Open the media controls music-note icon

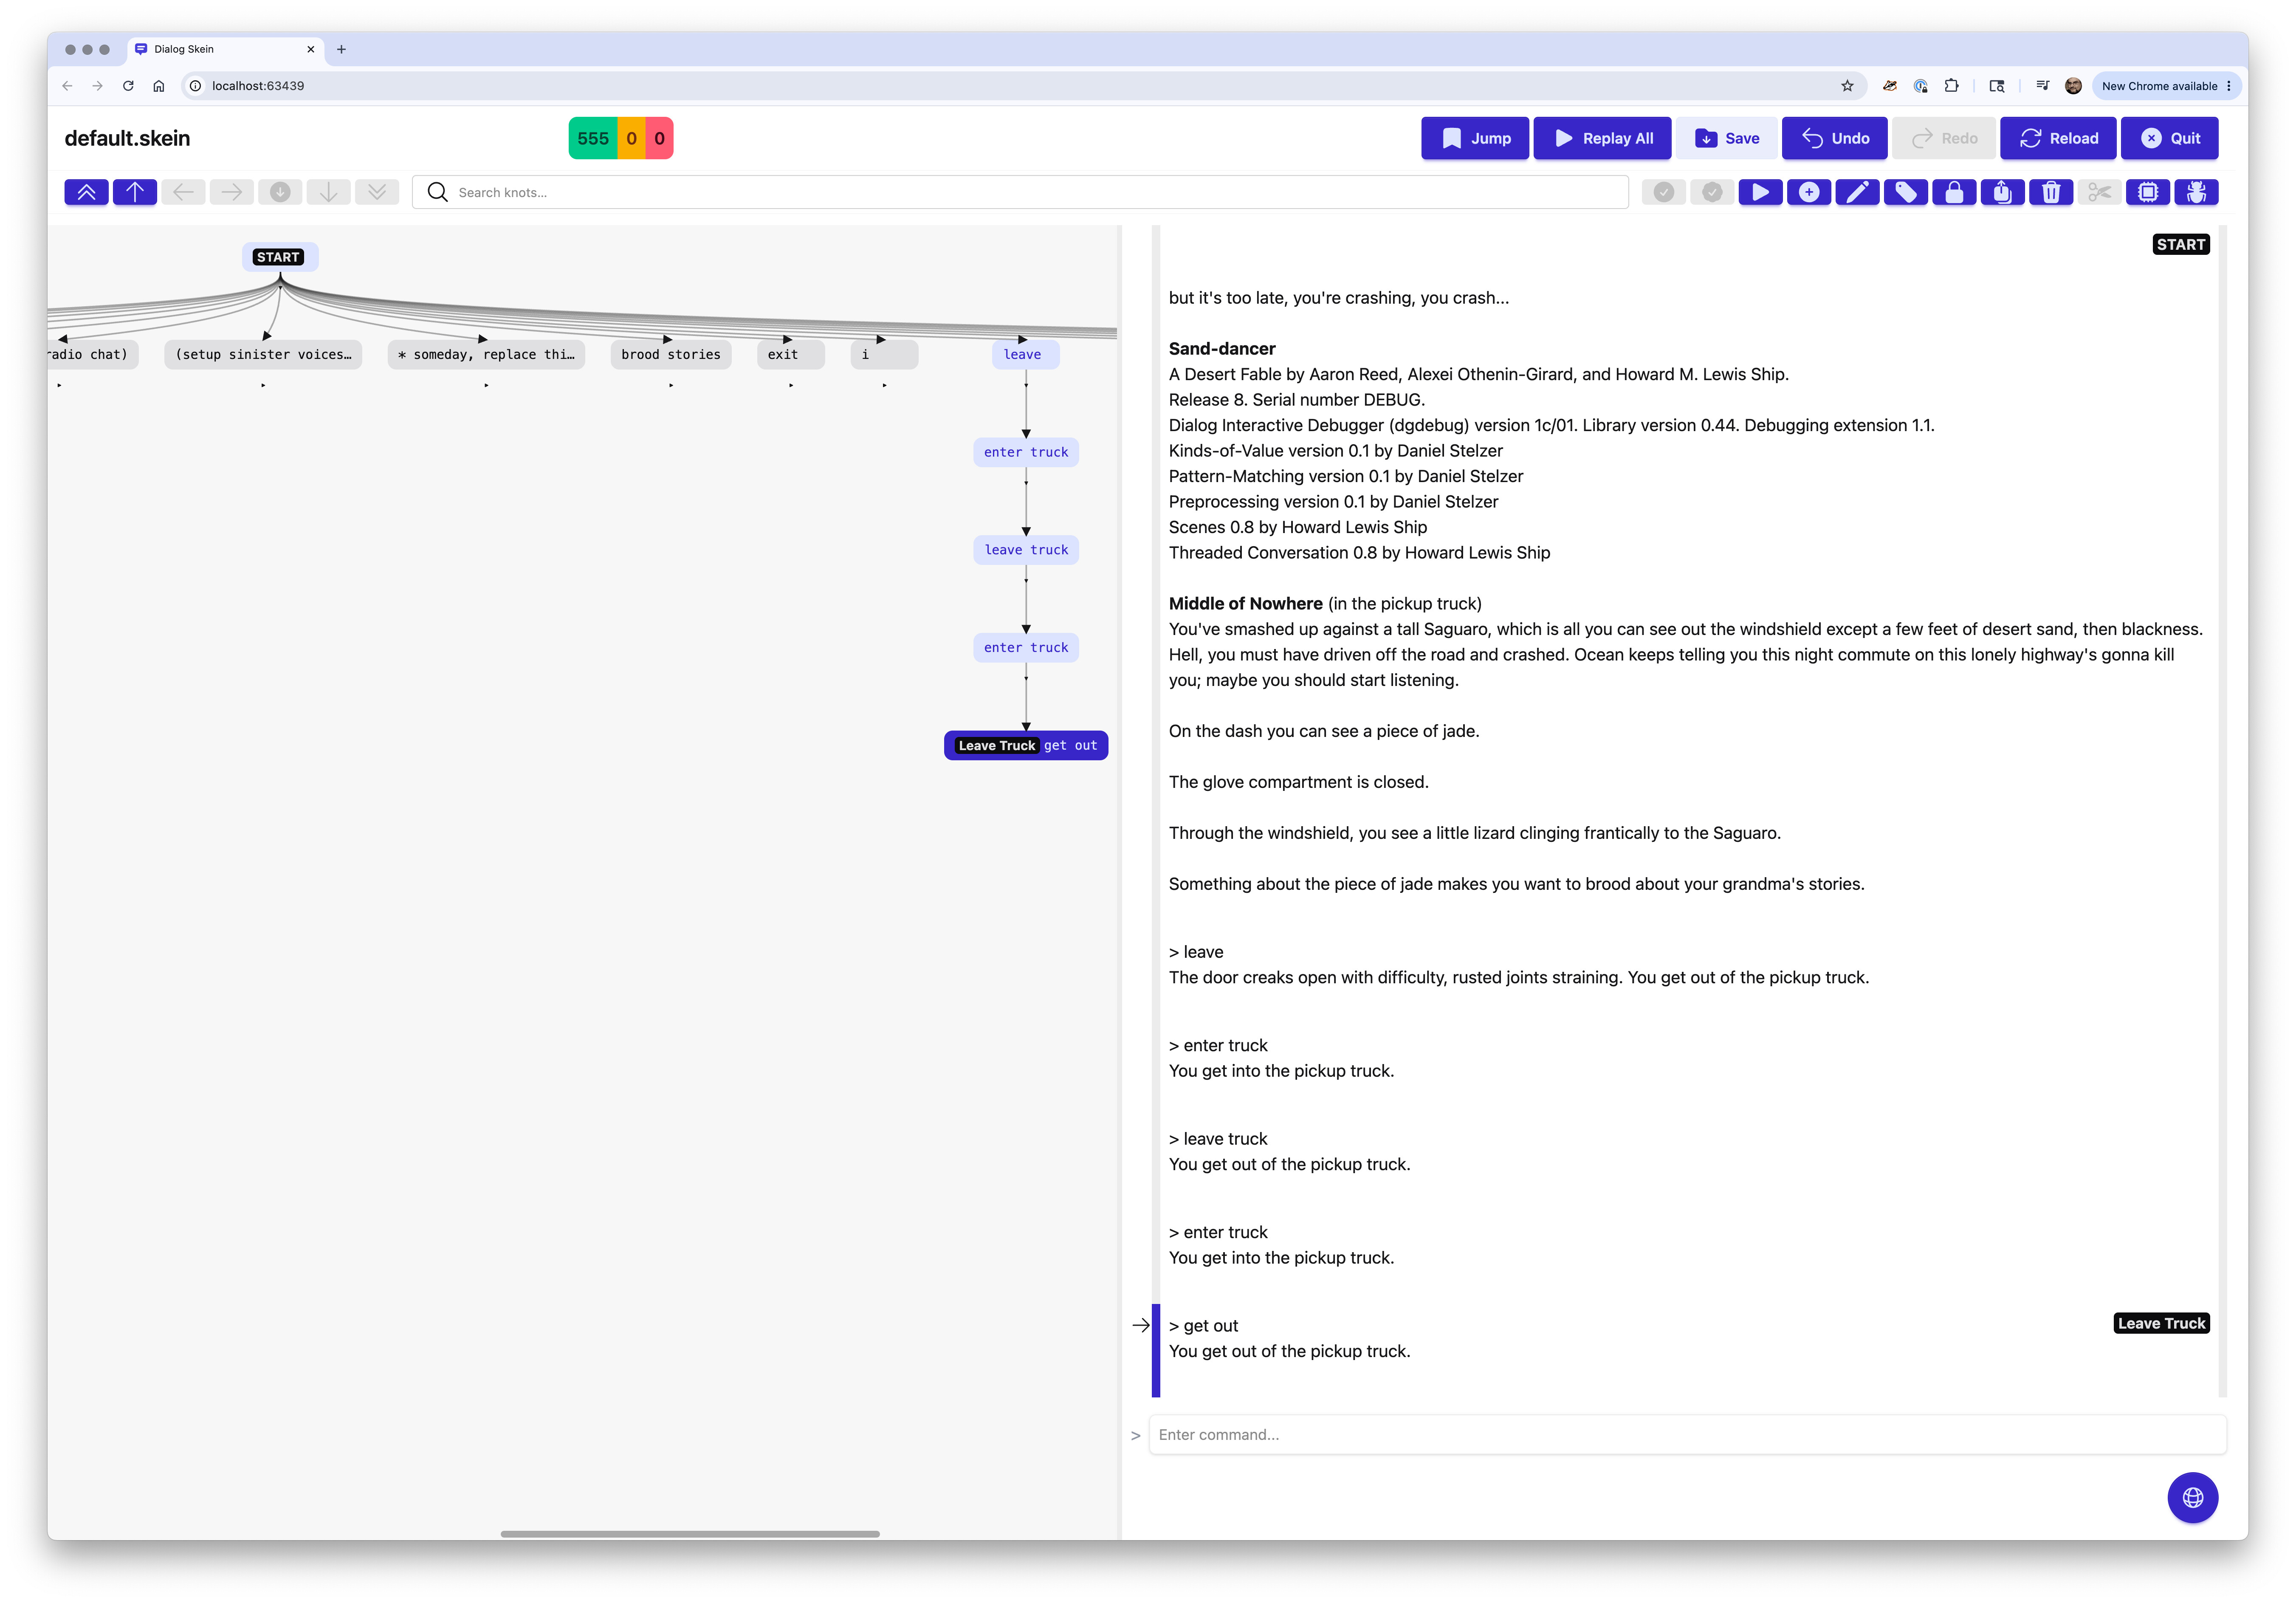click(x=2042, y=86)
